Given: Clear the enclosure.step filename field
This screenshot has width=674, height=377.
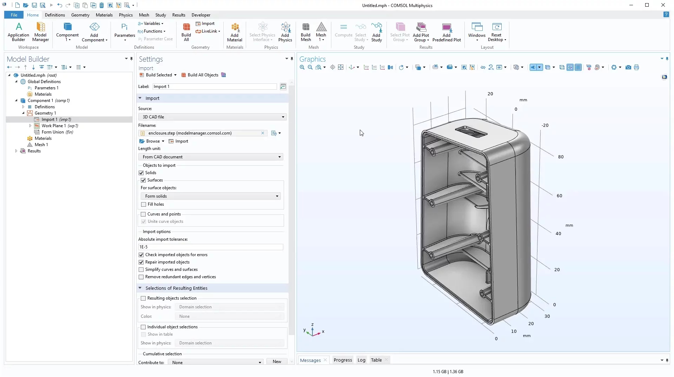Looking at the screenshot, I should point(263,133).
